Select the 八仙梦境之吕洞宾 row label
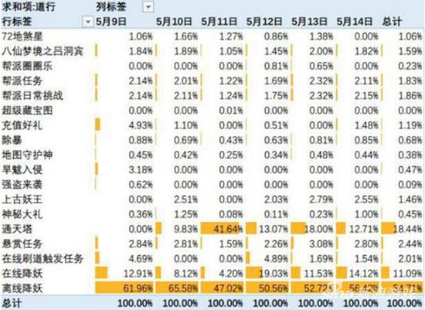The image size is (425, 310). click(42, 51)
